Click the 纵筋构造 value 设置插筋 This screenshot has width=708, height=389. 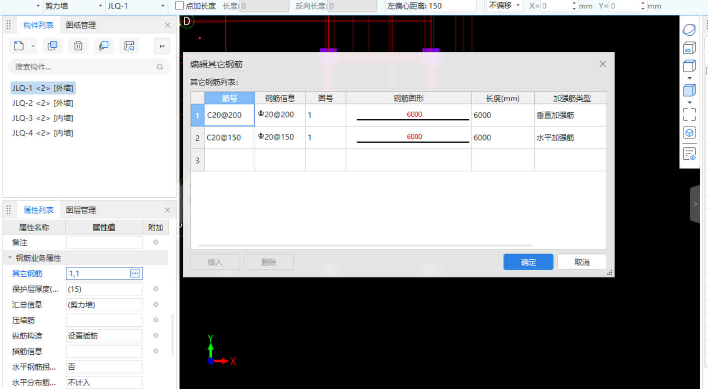(104, 336)
